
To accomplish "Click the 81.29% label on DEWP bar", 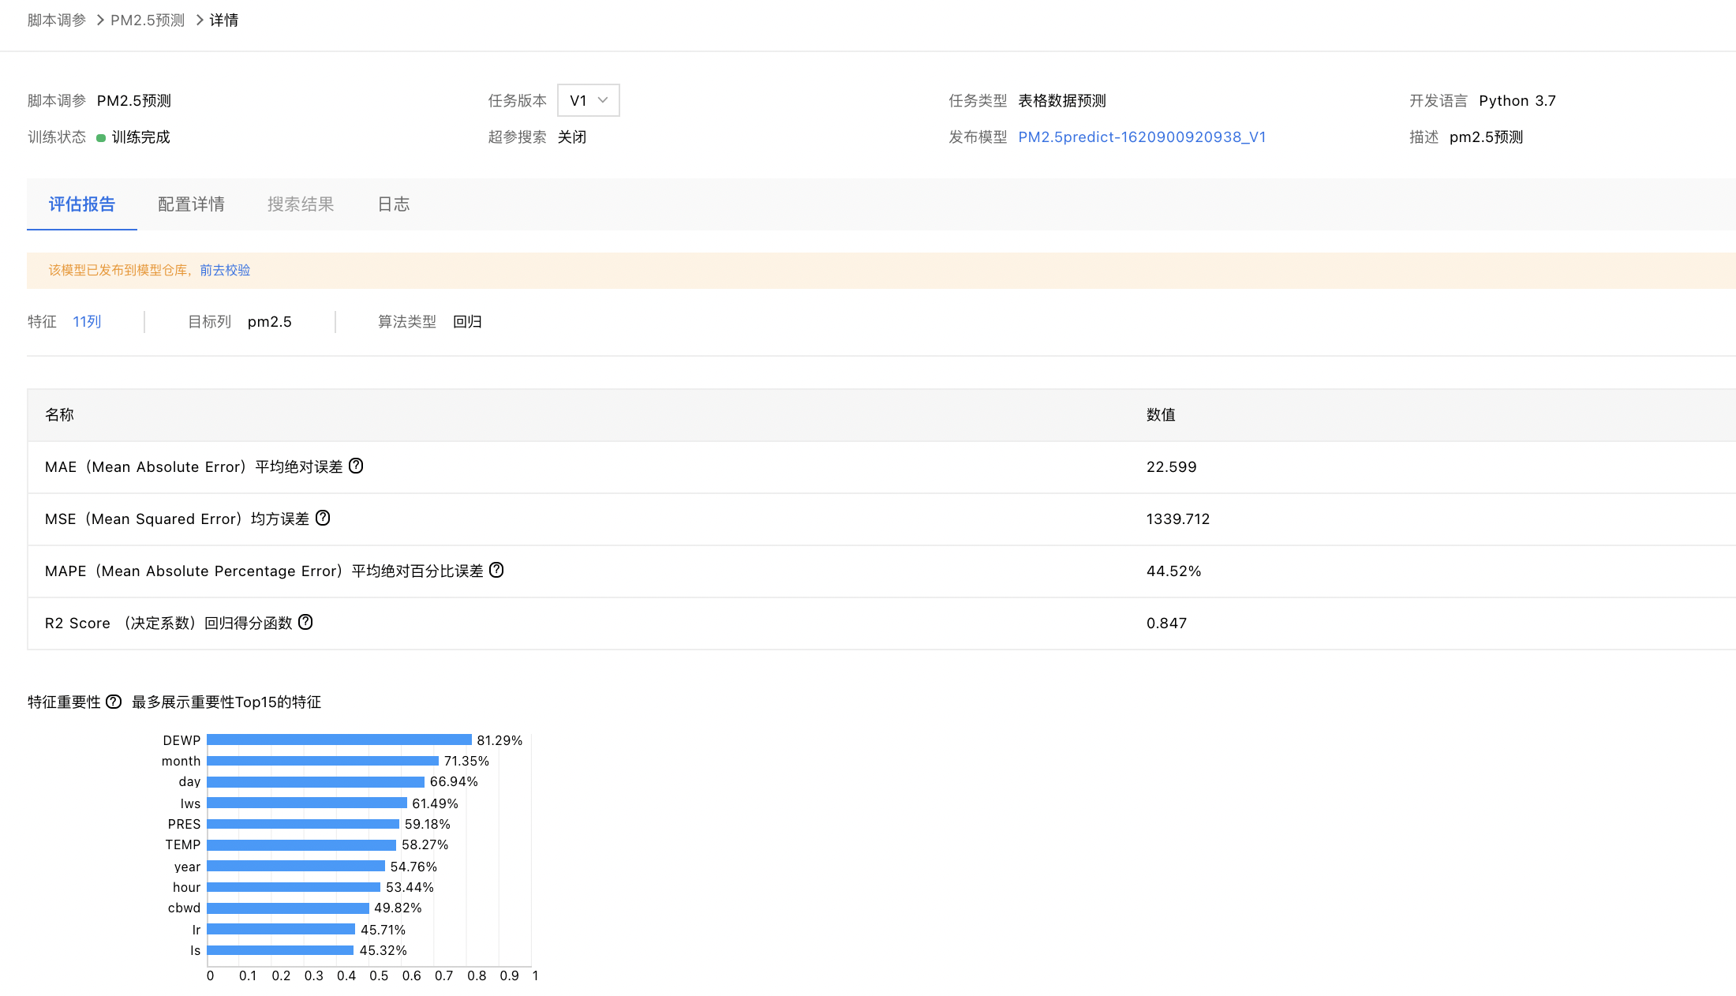I will 499,740.
